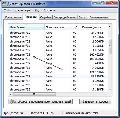Click the Процессов: 88 status entry
120x118 pixels.
tap(13, 113)
